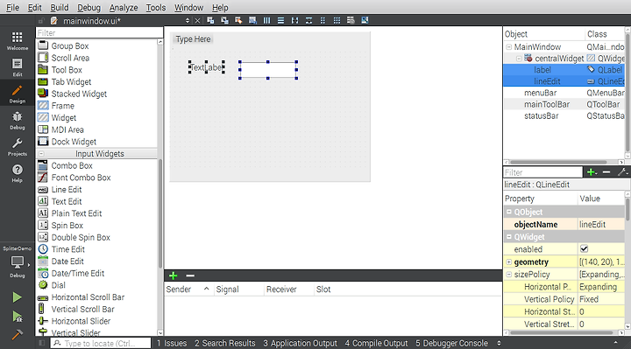
Task: Open 1 Issues output pane
Action: click(172, 343)
